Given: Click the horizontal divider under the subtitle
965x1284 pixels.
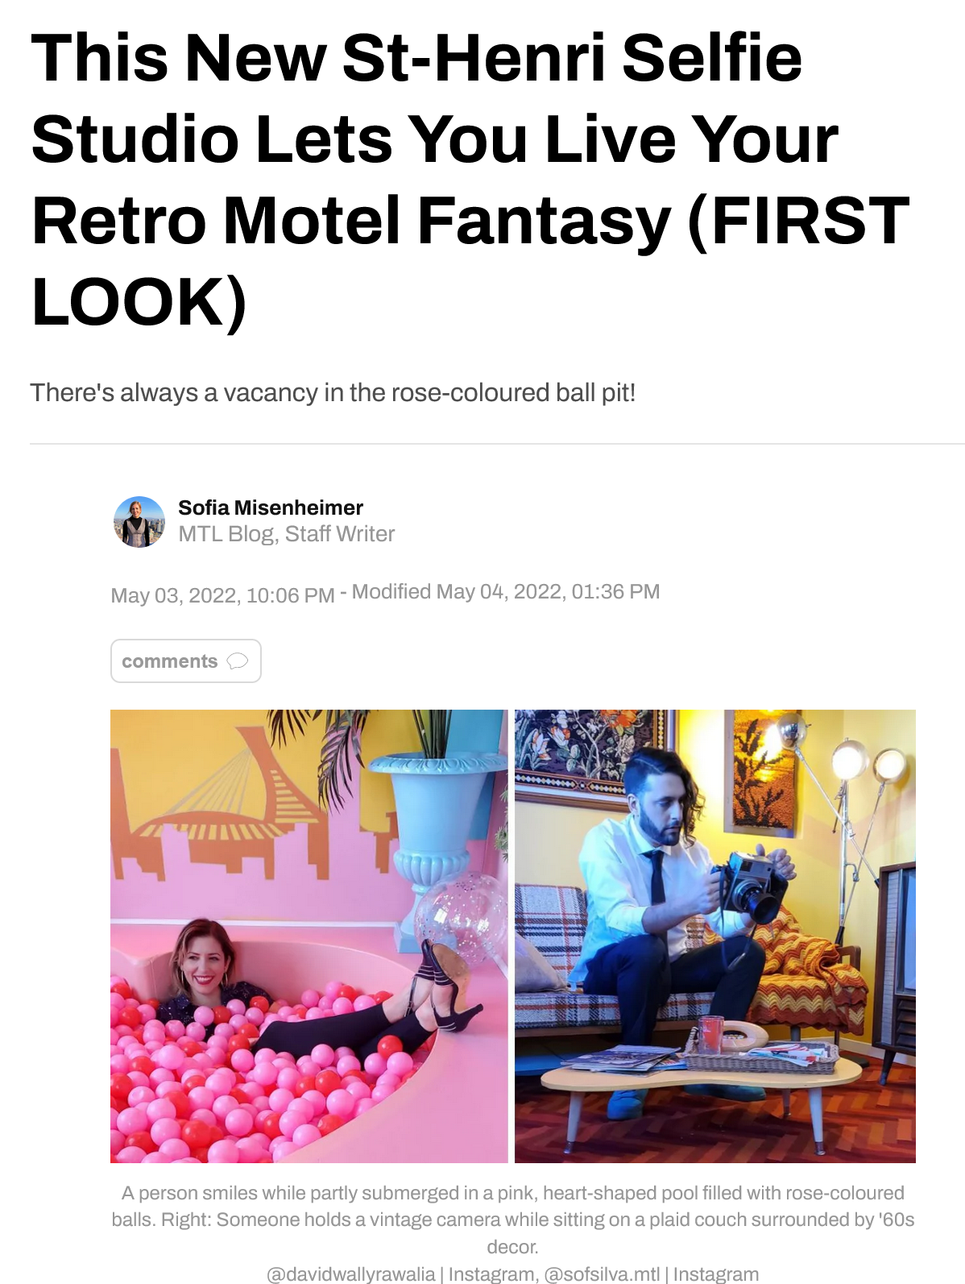Looking at the screenshot, I should pyautogui.click(x=497, y=444).
